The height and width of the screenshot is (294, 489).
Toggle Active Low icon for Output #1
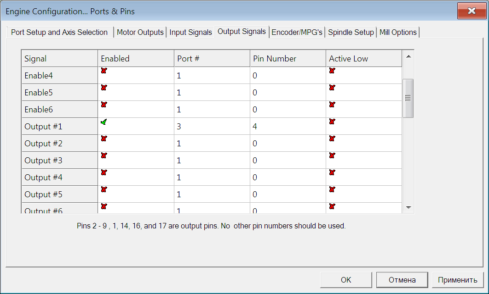[x=332, y=122]
